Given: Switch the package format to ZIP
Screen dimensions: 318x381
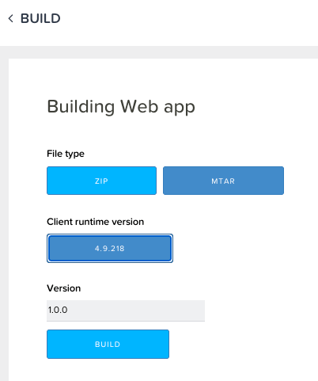Looking at the screenshot, I should click(101, 181).
